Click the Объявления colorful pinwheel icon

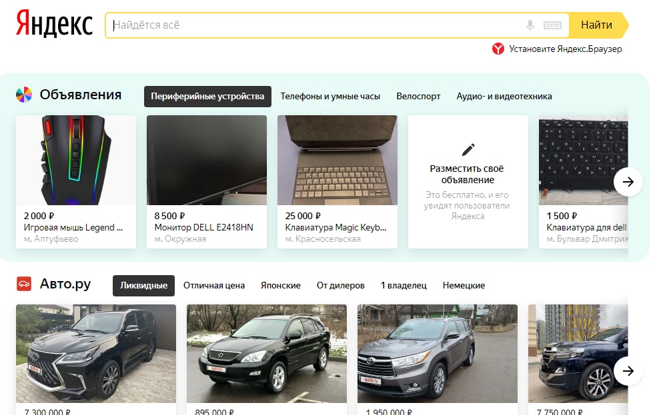click(24, 95)
